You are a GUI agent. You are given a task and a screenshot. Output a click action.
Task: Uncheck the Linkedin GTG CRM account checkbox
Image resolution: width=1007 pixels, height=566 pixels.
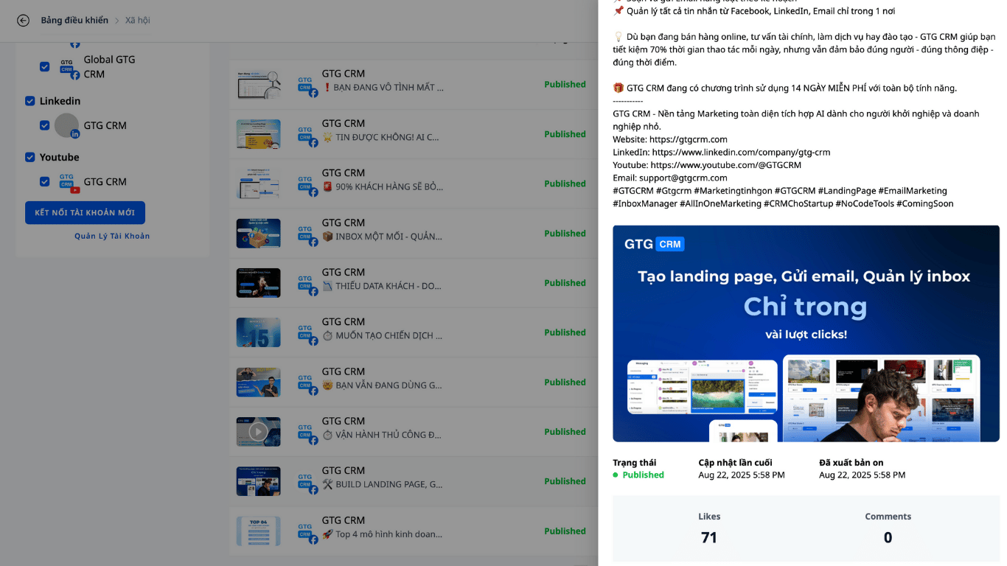[x=44, y=125]
